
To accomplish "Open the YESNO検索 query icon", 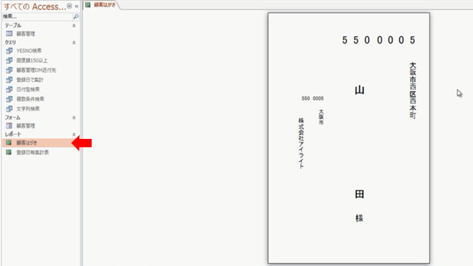I will pyautogui.click(x=10, y=51).
